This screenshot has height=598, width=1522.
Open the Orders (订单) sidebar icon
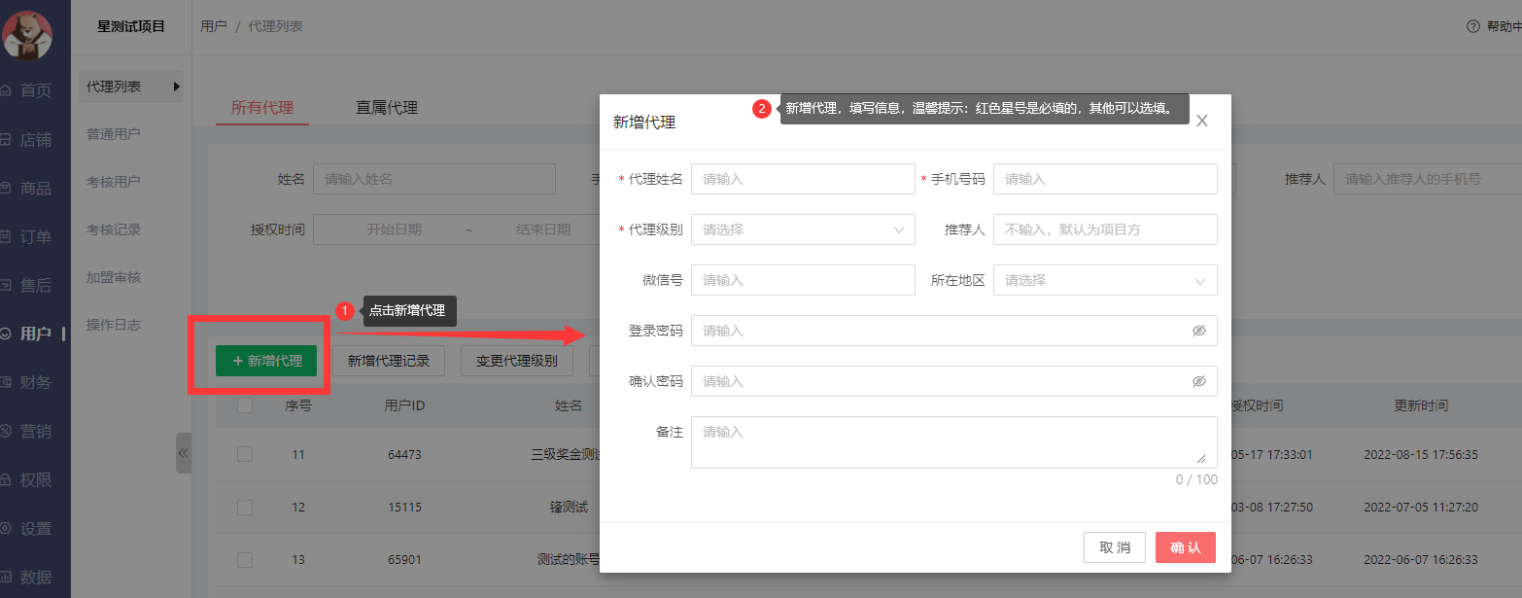(x=6, y=236)
